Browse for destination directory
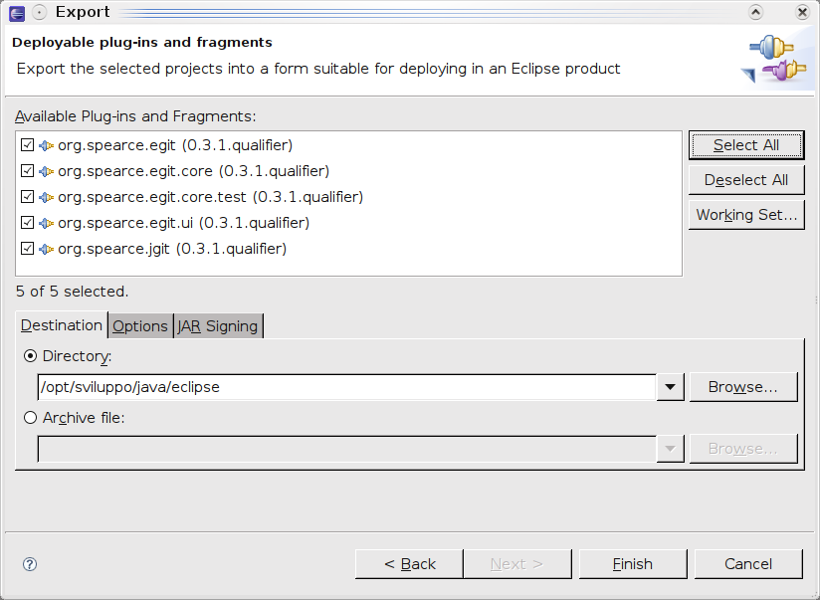 tap(743, 387)
